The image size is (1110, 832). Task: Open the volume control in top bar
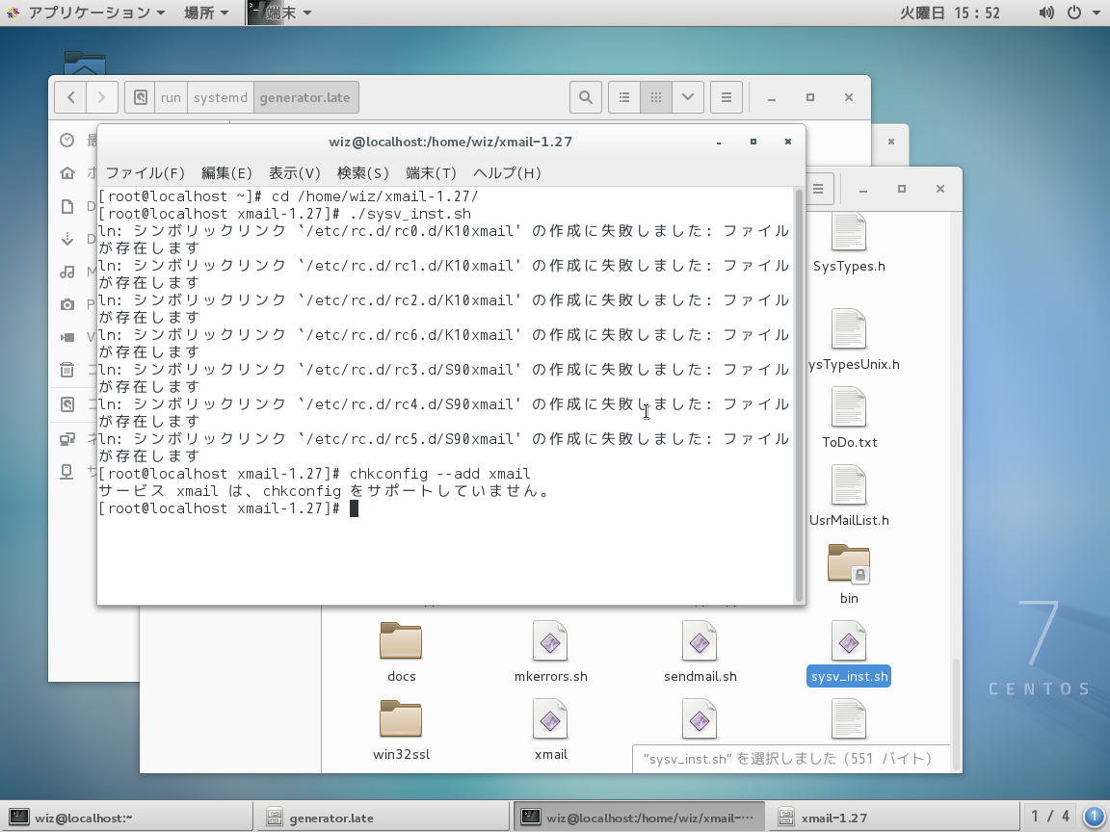1046,13
